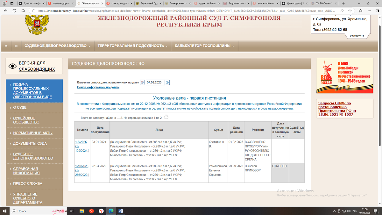Click развернуть to expand court contacts

click(x=357, y=35)
